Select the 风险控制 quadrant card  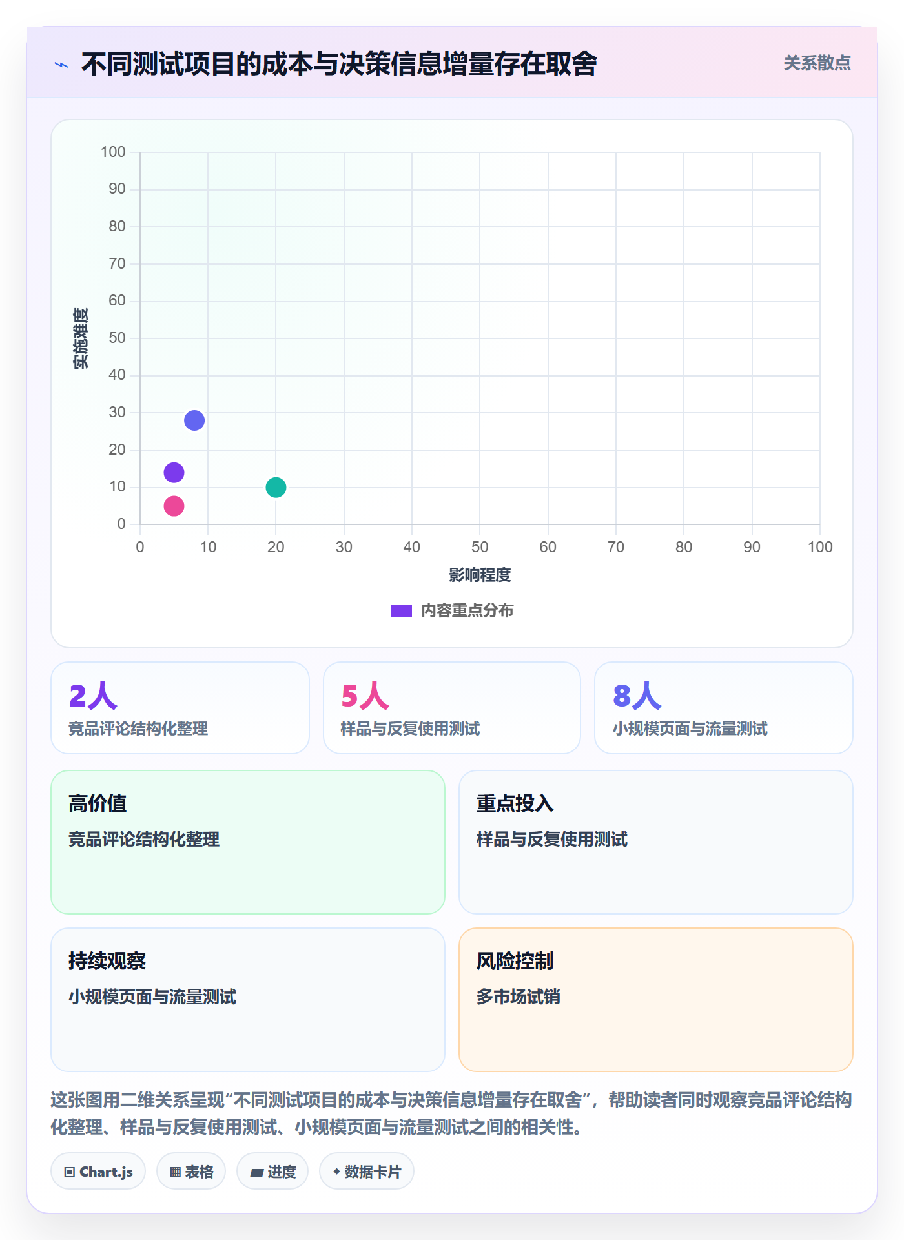(x=656, y=1000)
